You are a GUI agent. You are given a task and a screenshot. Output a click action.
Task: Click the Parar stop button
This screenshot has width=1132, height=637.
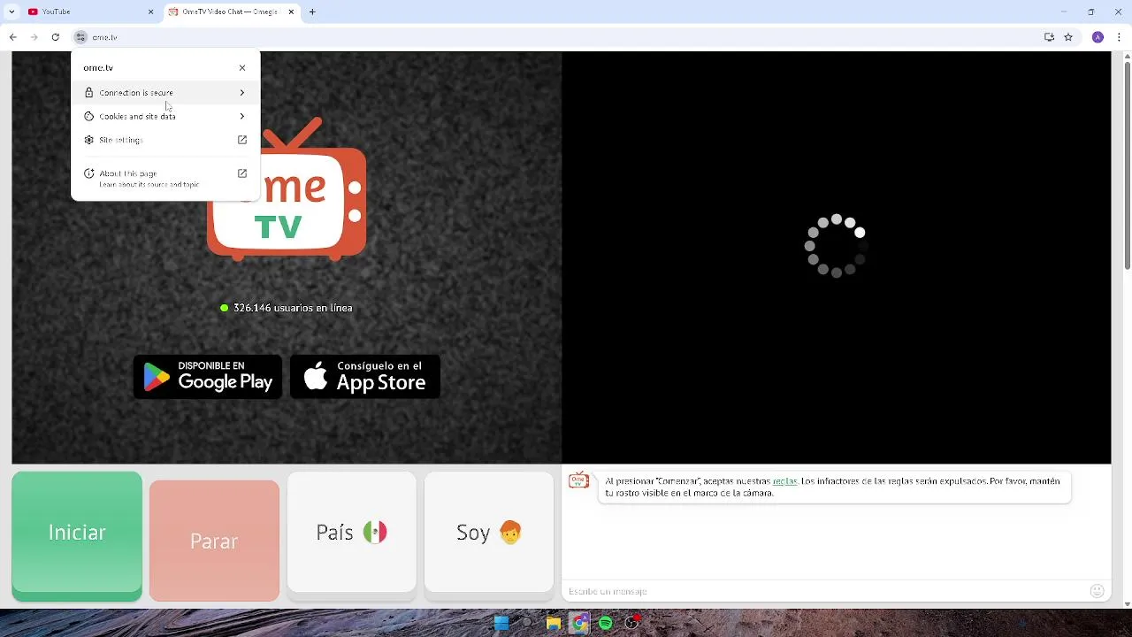[x=214, y=541]
